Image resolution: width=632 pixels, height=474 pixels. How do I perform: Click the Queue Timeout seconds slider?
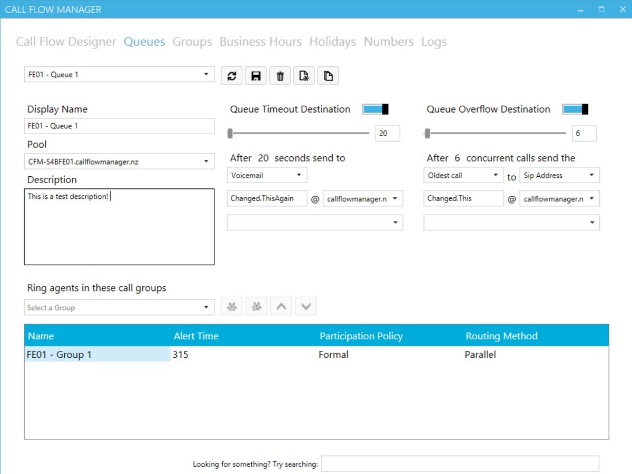pos(299,134)
